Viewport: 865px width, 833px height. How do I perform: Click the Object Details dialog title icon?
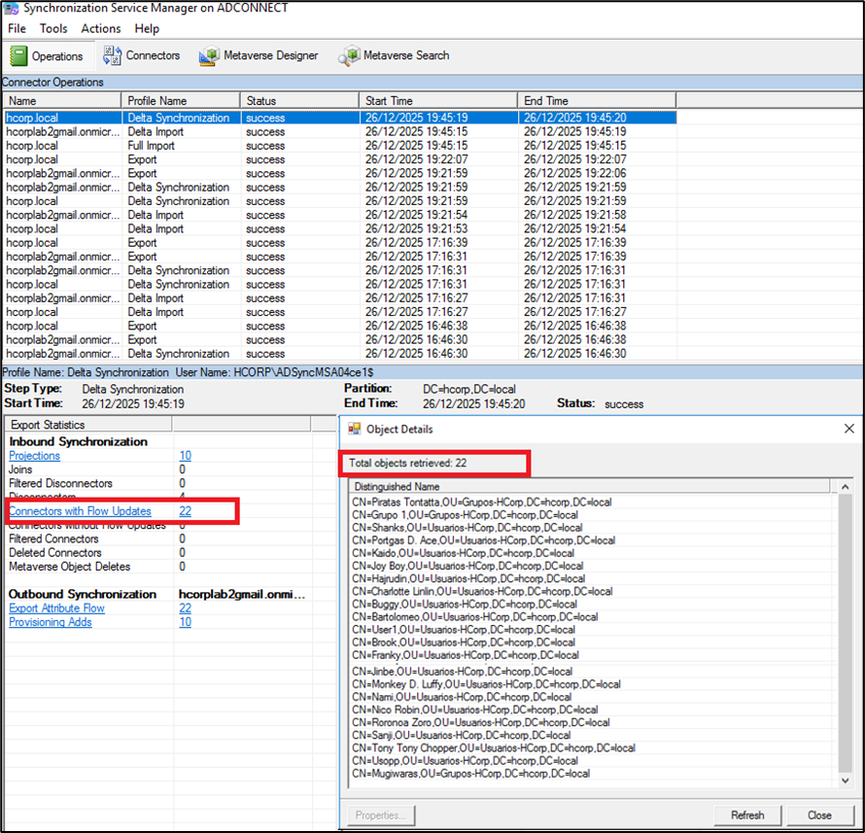click(x=355, y=429)
